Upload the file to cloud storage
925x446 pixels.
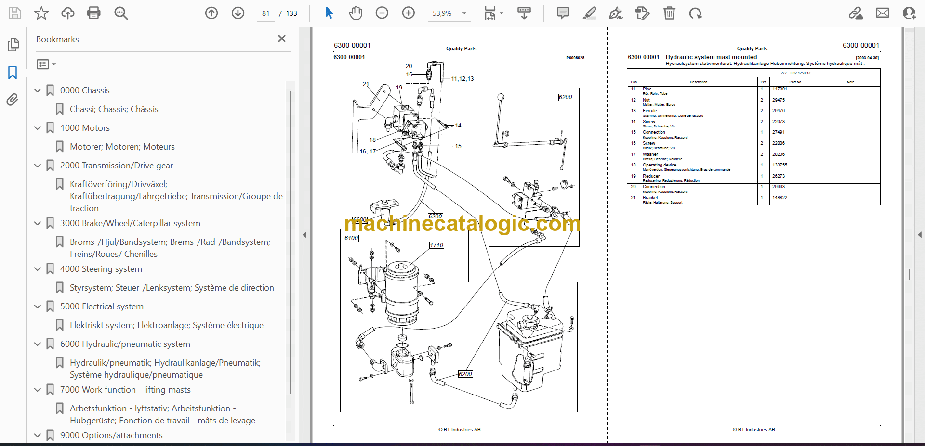coord(67,13)
